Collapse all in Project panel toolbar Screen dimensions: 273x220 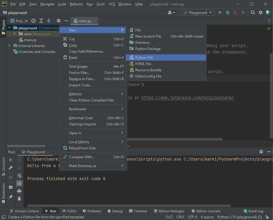click(x=49, y=21)
